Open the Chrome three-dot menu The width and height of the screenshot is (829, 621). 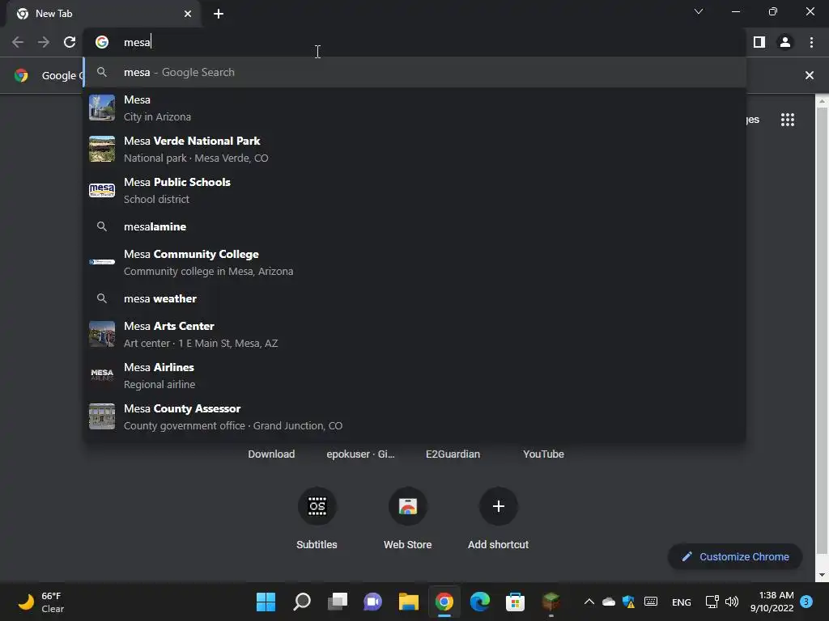811,42
